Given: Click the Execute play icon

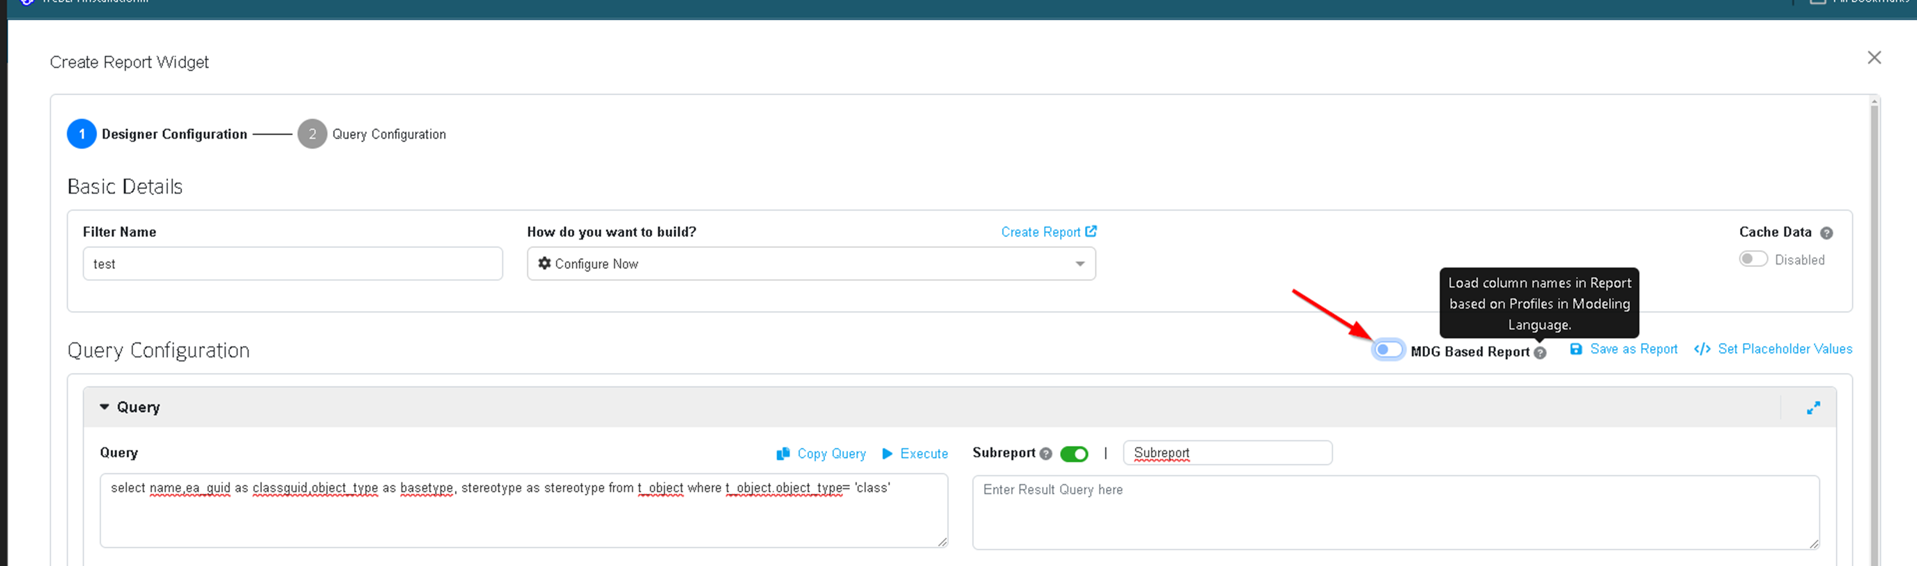Looking at the screenshot, I should (x=887, y=454).
